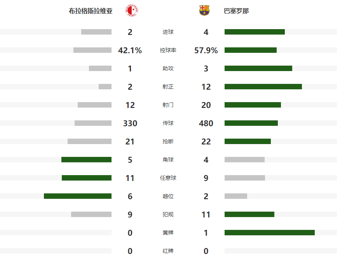Screen dimensions: 340x259
Task: Click the 助攻 stat label
Action: point(168,69)
